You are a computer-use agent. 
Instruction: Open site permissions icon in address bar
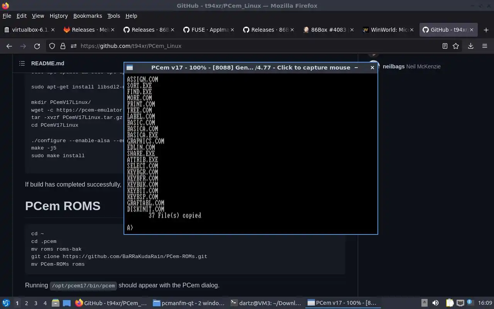[73, 46]
